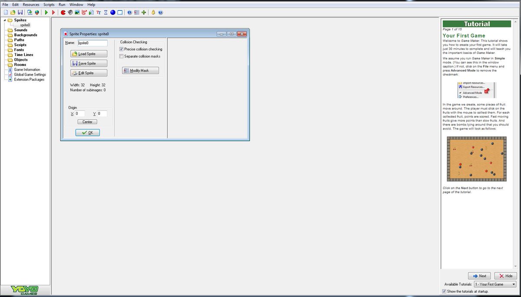
Task: Click the tutorial game preview image
Action: coord(477,158)
